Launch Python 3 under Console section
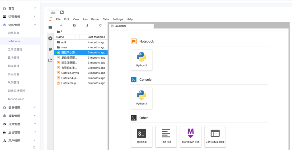This screenshot has height=150, width=292. (141, 98)
